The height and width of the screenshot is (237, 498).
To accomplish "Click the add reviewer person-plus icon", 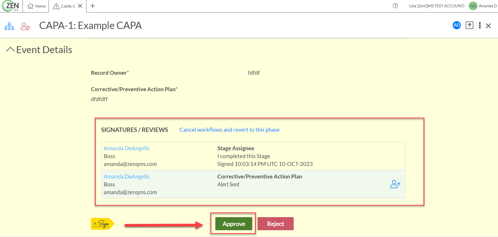I will [395, 184].
